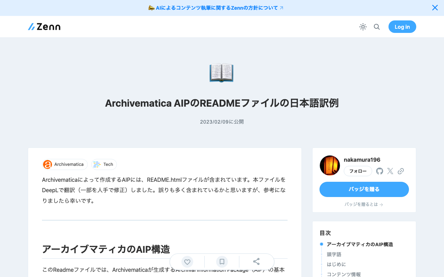The height and width of the screenshot is (277, 444).
Task: Open the search with the magnifier icon
Action: click(x=377, y=27)
